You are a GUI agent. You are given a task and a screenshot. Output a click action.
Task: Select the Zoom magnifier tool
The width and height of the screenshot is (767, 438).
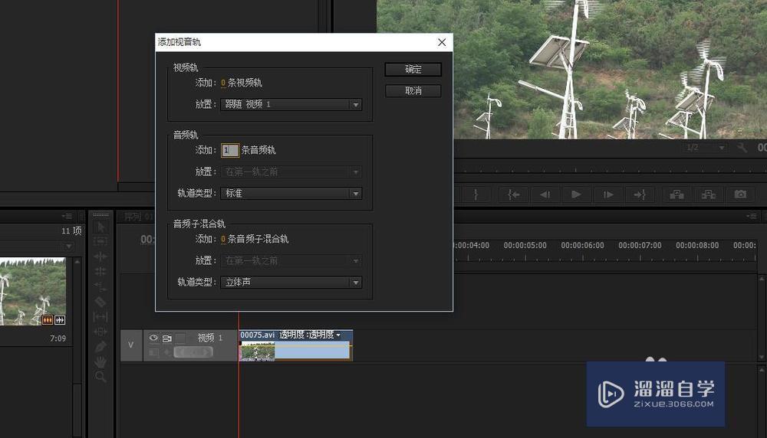(100, 377)
